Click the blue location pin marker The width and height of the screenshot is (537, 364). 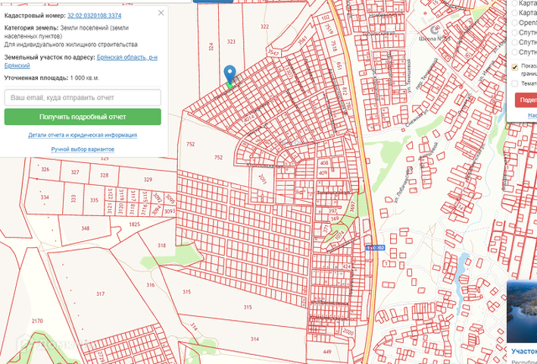point(230,74)
